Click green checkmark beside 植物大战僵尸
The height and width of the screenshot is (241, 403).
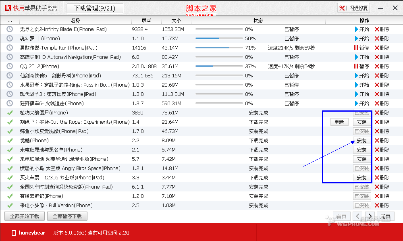(x=10, y=112)
